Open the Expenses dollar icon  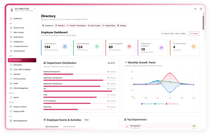(x=11, y=74)
